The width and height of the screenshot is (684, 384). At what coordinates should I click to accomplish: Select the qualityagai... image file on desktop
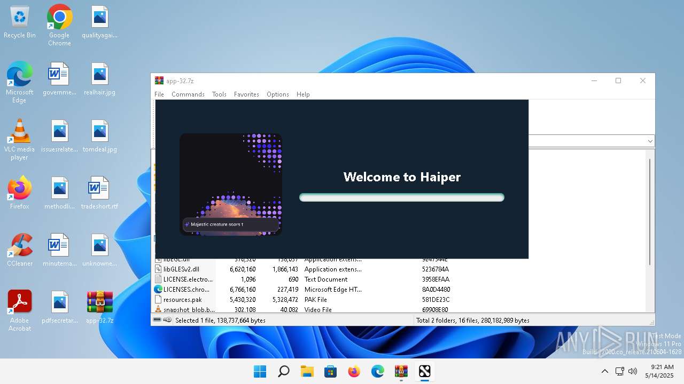[x=99, y=22]
